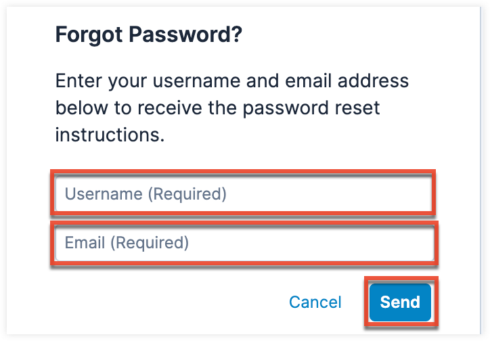Click the Username (Required) input field

[242, 194]
